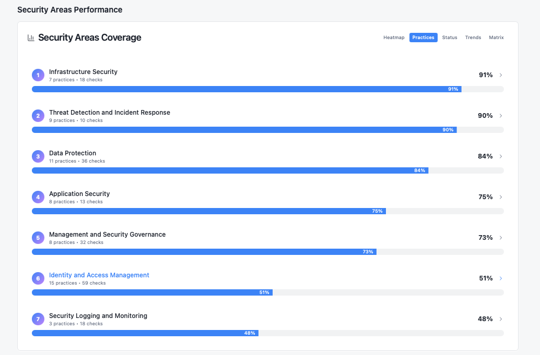This screenshot has width=540, height=355.
Task: Switch to the Heatmap view
Action: pos(394,37)
